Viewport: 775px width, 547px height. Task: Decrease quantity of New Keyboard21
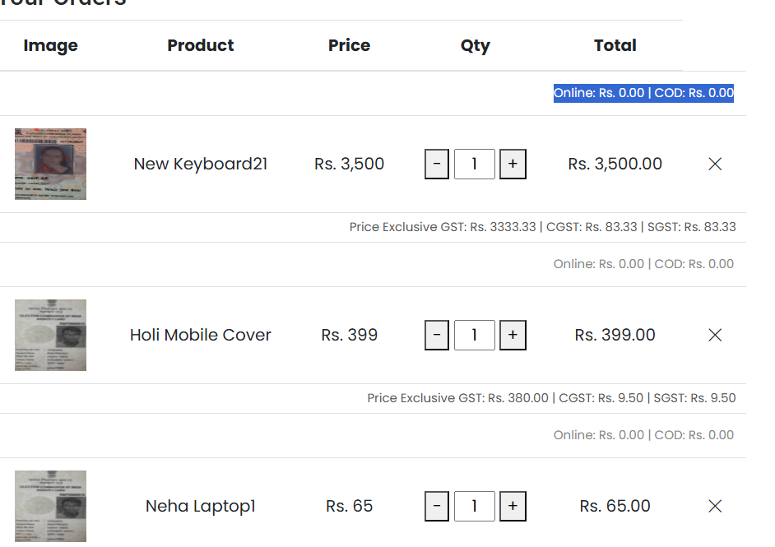coord(437,164)
